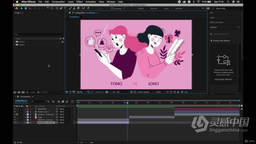Expand the COMPS folder

[x=14, y=45]
